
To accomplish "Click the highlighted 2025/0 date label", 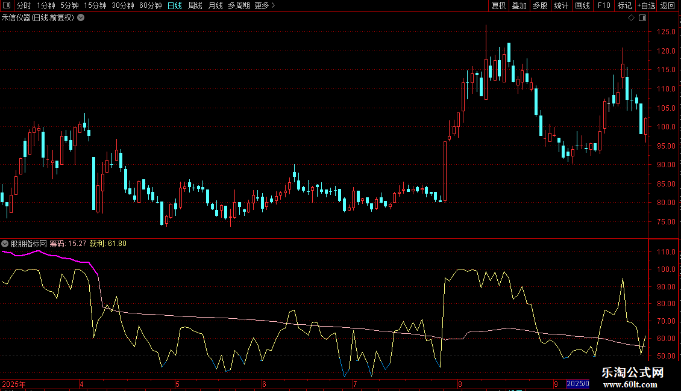I will (x=577, y=384).
